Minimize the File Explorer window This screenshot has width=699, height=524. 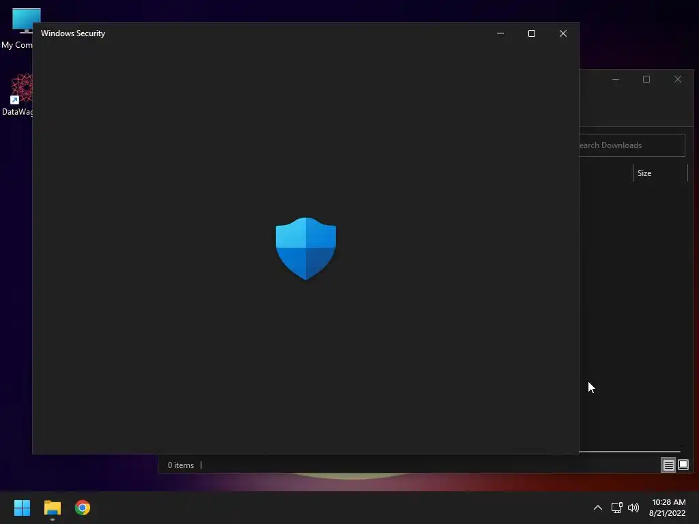[x=616, y=79]
